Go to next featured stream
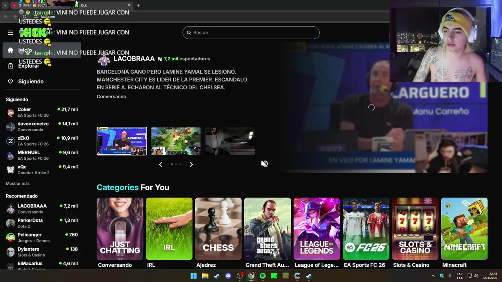 click(191, 164)
